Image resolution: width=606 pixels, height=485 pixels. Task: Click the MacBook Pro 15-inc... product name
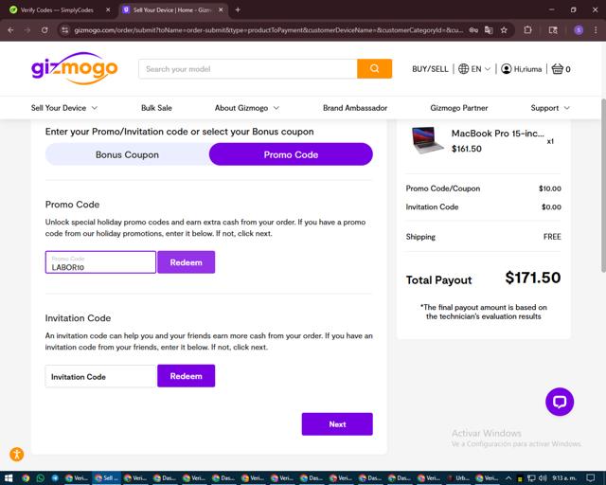click(x=498, y=134)
